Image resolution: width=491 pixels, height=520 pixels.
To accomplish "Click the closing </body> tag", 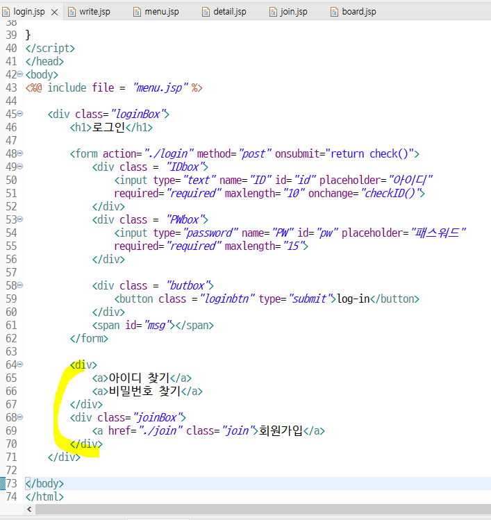I will (44, 483).
